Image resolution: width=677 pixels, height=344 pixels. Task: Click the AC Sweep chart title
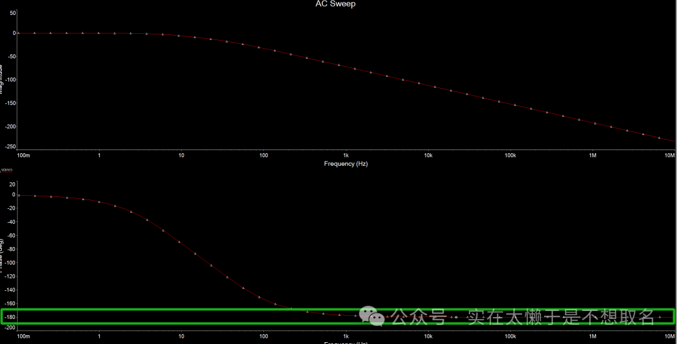tap(335, 4)
